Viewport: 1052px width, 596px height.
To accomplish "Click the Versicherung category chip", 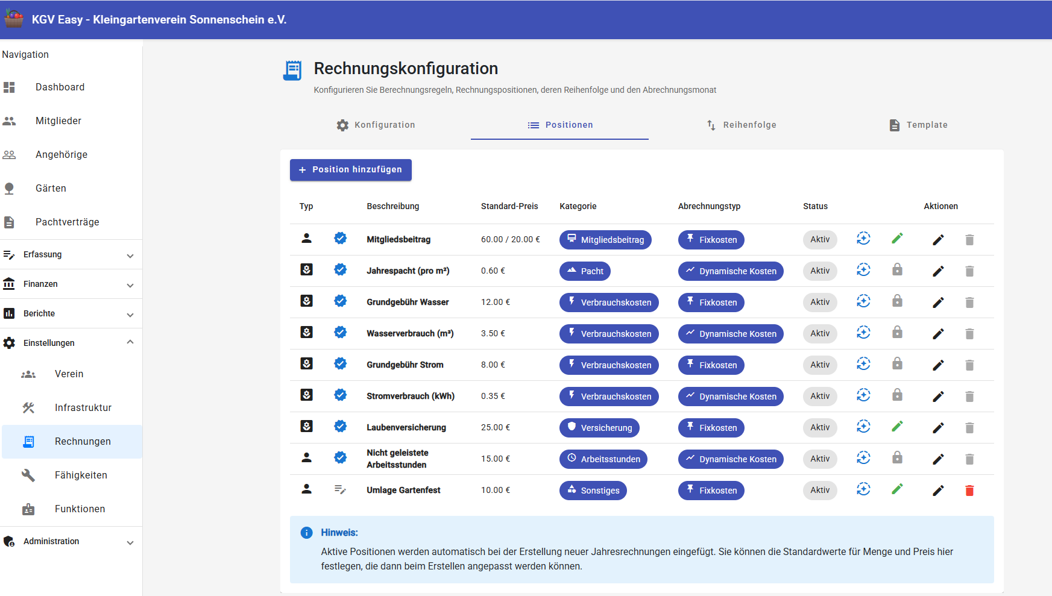I will tap(599, 428).
